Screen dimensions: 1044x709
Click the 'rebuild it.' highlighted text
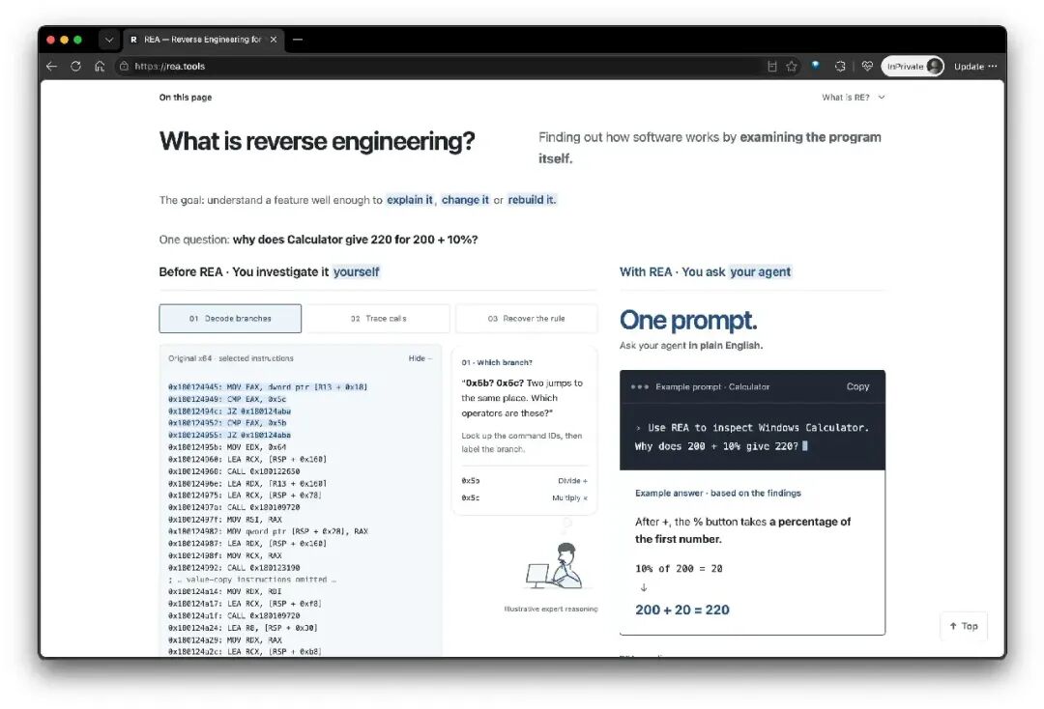tap(532, 200)
